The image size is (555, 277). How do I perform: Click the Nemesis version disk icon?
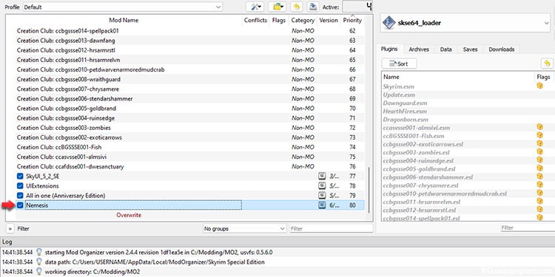322,205
